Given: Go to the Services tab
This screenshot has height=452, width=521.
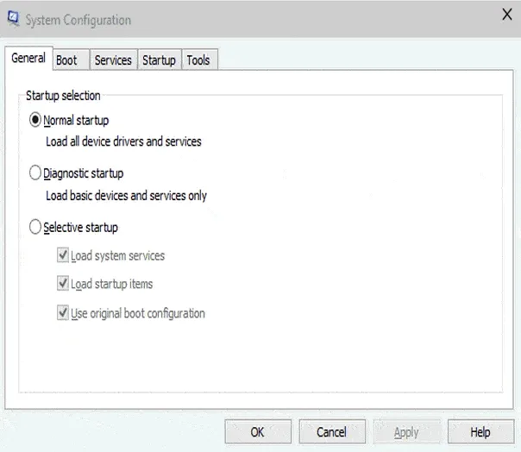Looking at the screenshot, I should tap(113, 60).
